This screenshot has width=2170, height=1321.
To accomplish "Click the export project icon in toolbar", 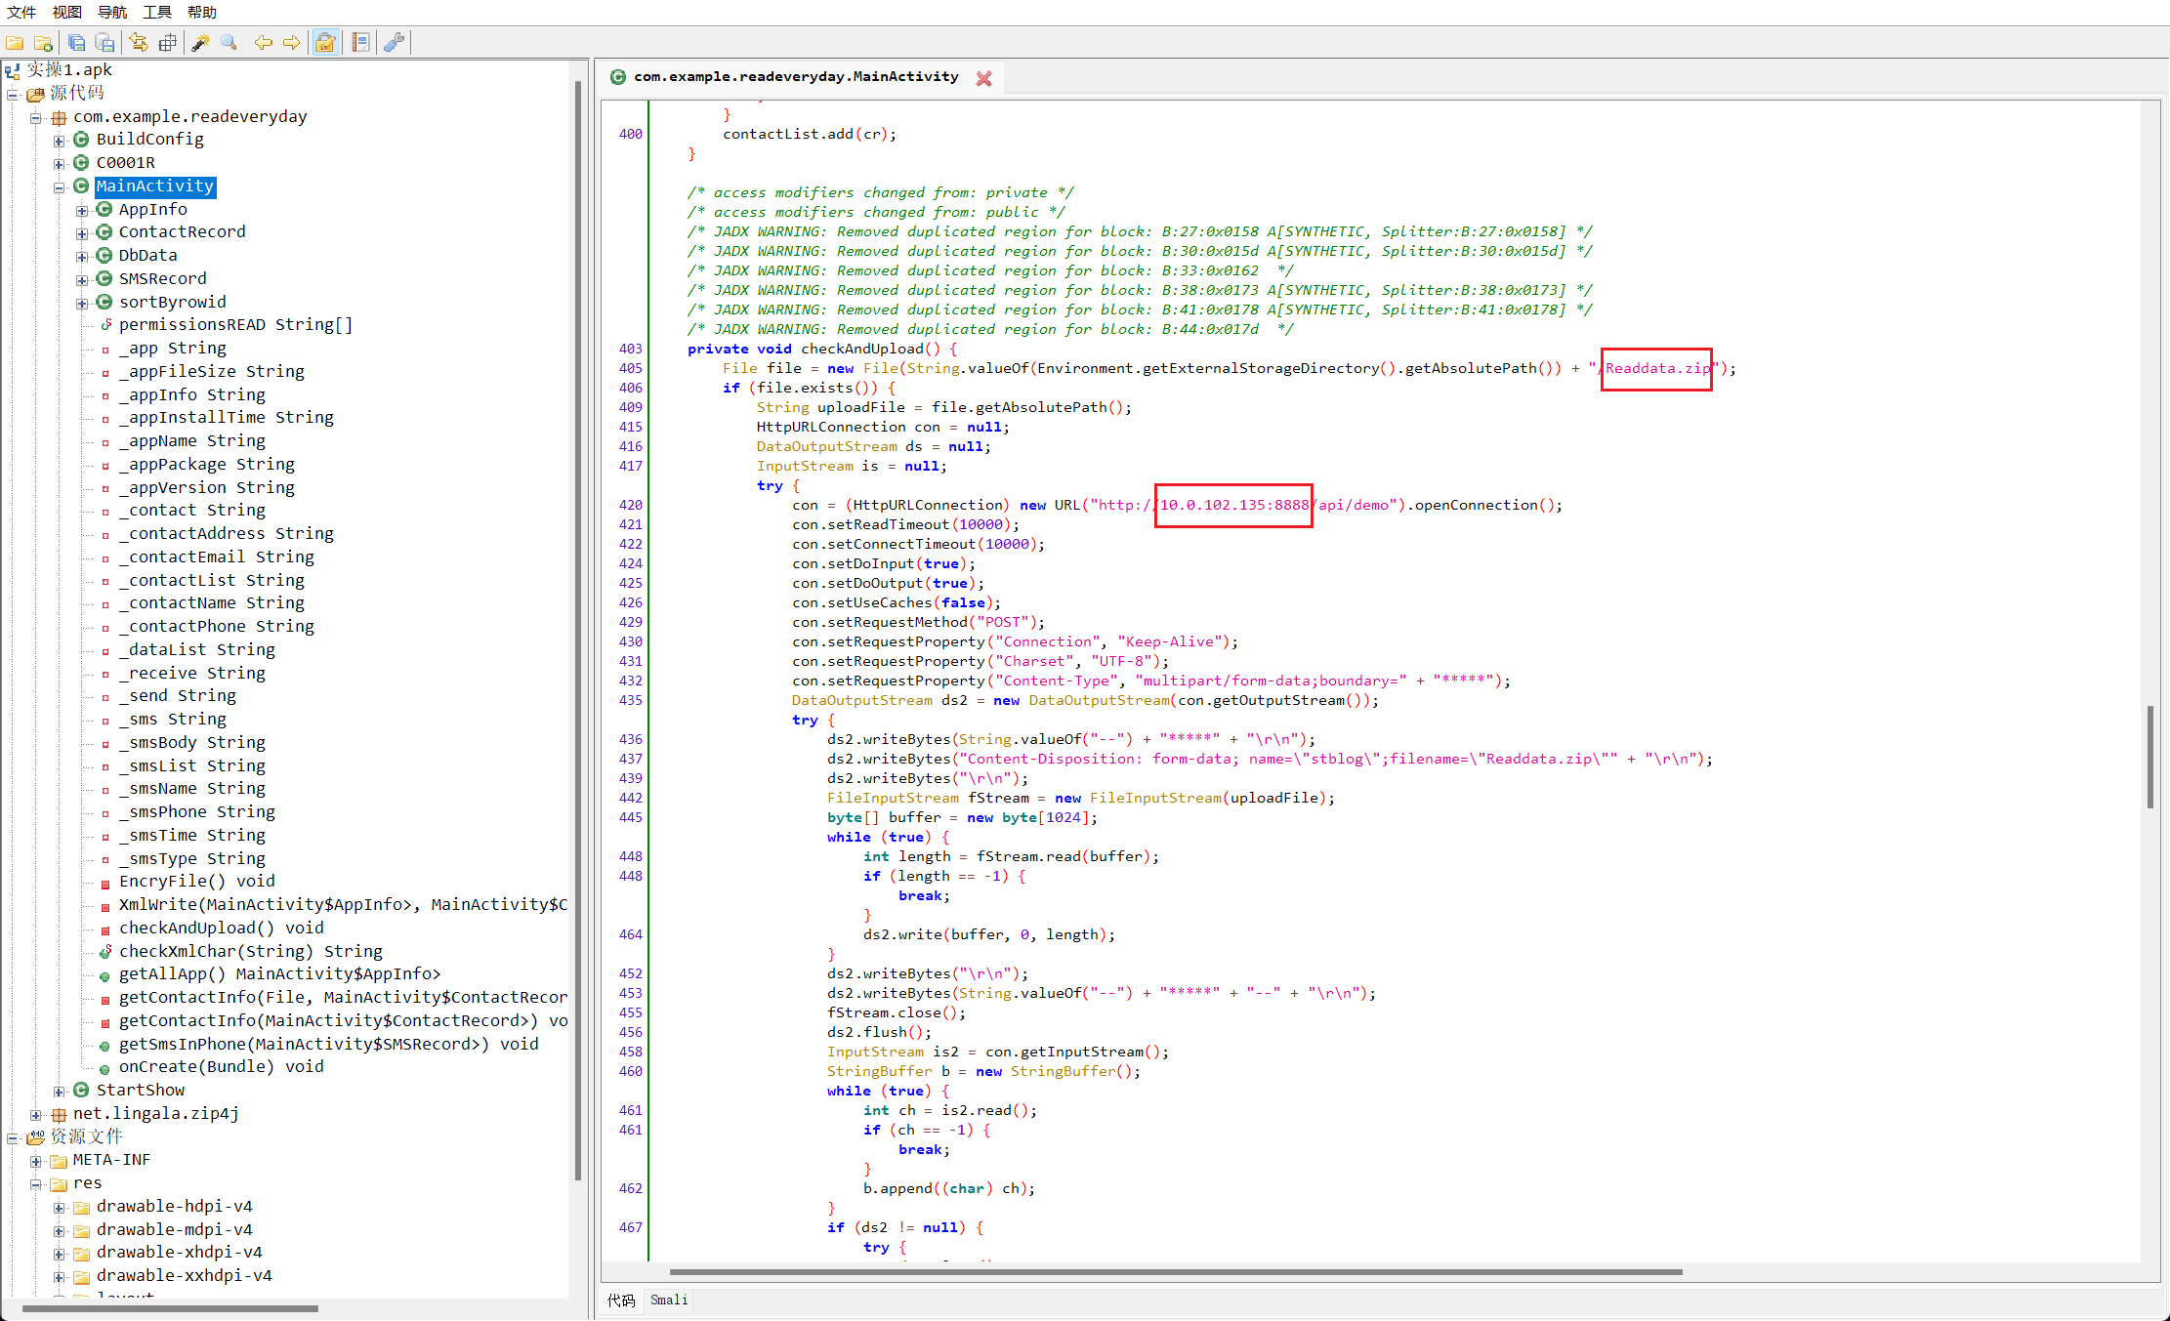I will [104, 42].
